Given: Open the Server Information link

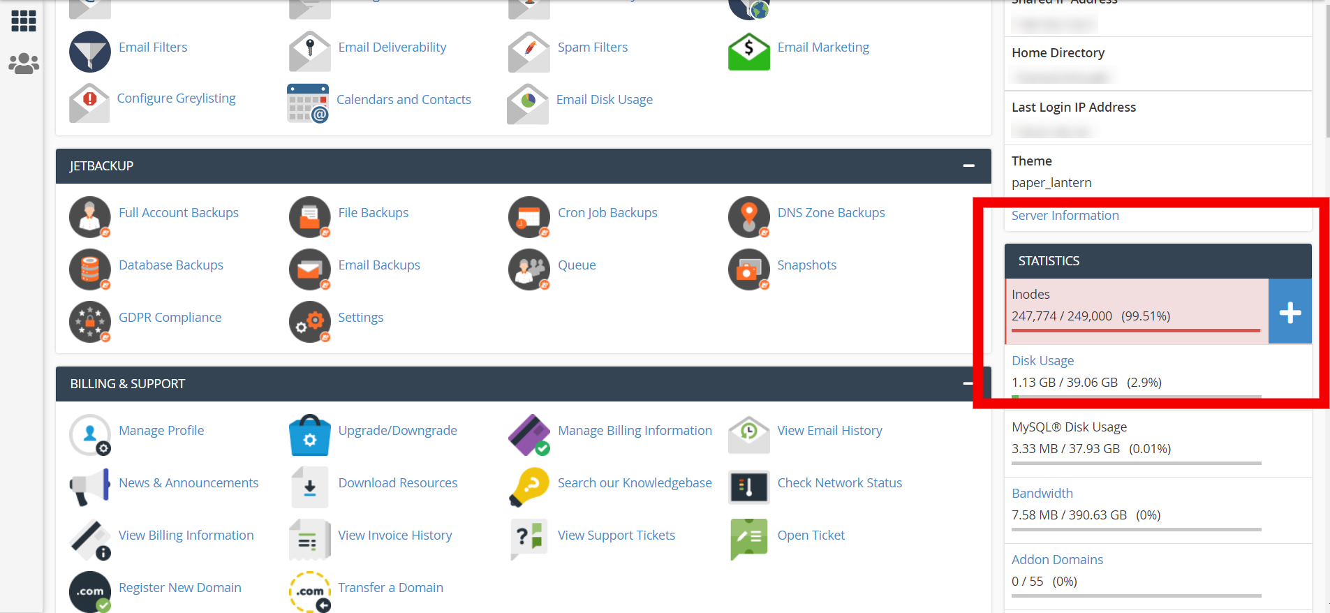Looking at the screenshot, I should click(x=1065, y=216).
